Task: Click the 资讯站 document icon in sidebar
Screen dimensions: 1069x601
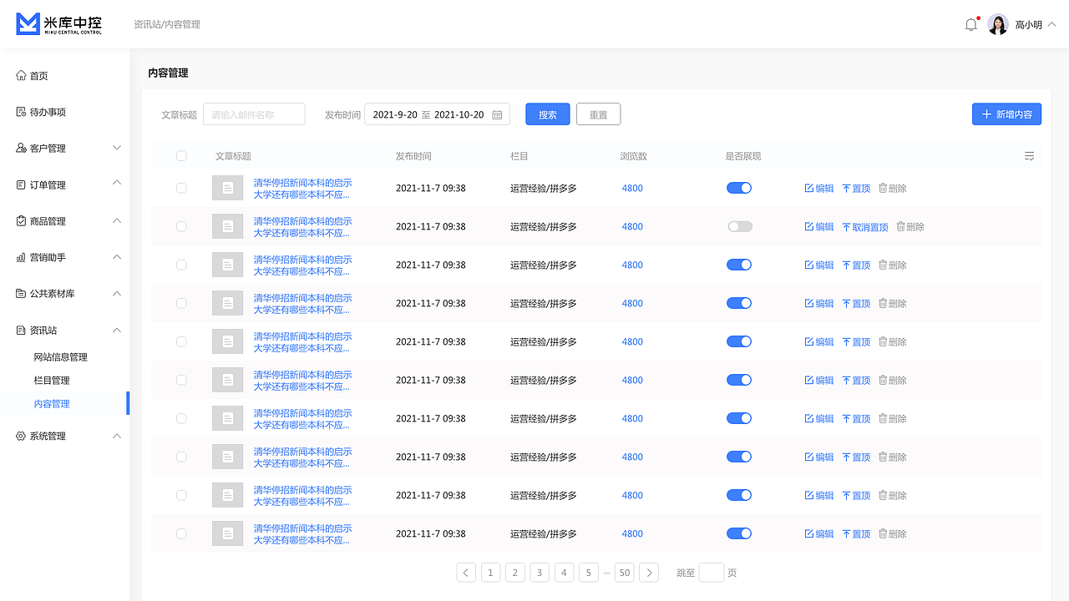Action: tap(21, 331)
